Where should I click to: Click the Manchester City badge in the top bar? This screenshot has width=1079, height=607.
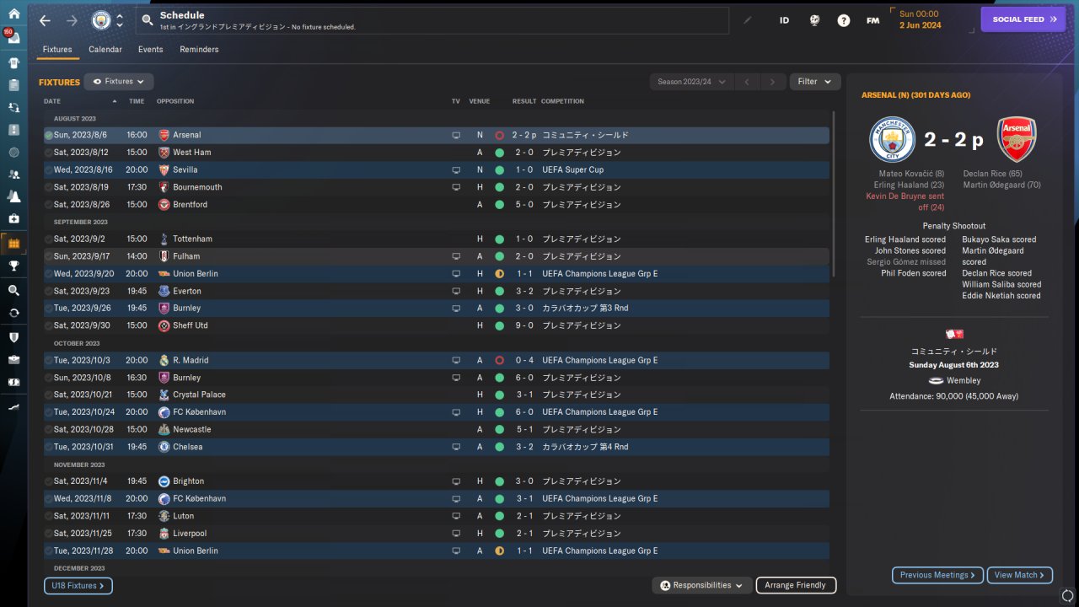[x=101, y=20]
